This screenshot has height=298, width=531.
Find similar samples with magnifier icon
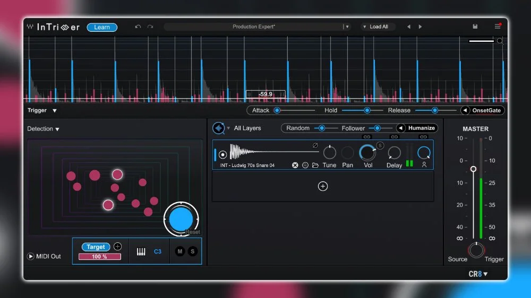305,165
